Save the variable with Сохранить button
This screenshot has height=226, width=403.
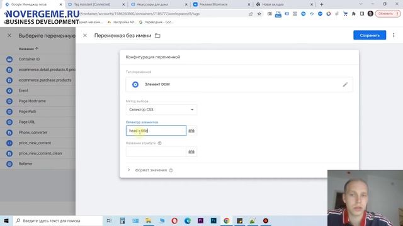[x=370, y=35]
